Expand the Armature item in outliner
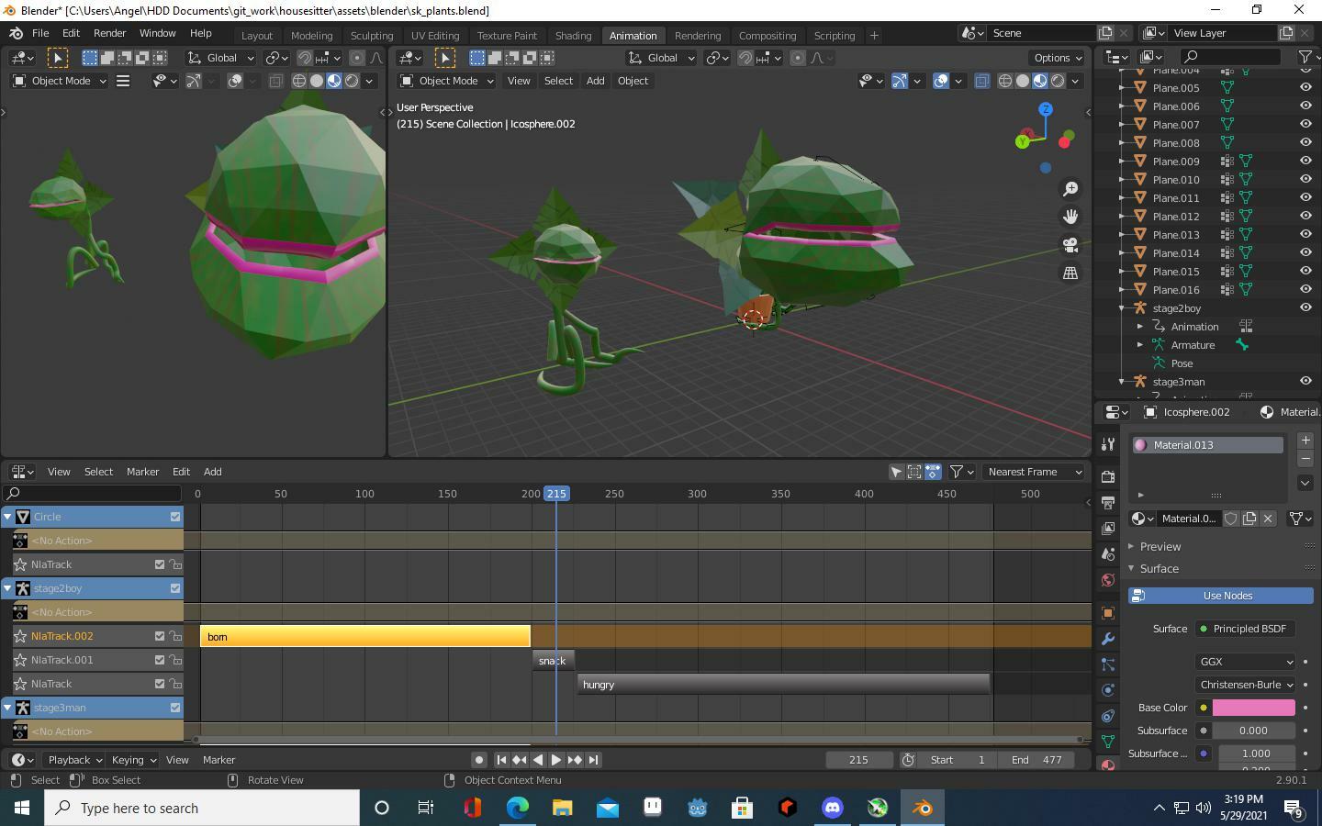1322x826 pixels. pos(1140,345)
